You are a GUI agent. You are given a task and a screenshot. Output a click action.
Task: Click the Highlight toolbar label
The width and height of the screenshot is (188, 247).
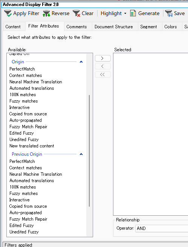point(111,14)
